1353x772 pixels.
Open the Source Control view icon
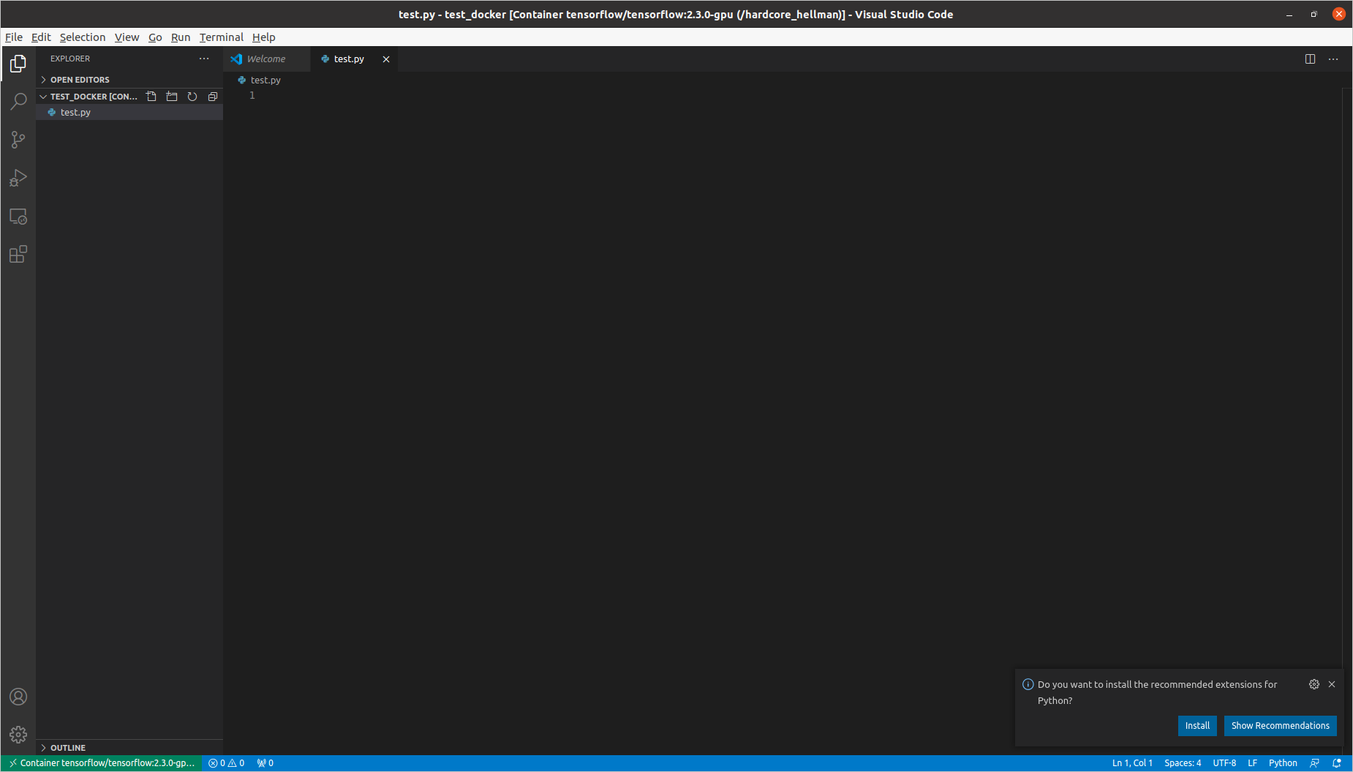(x=18, y=140)
